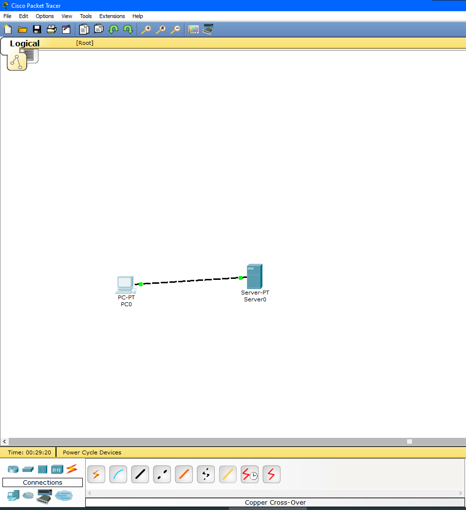Switch to the Logical workspace tab
Image resolution: width=466 pixels, height=510 pixels.
click(25, 43)
